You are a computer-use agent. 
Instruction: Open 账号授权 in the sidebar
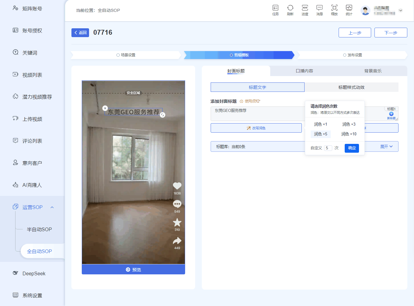pyautogui.click(x=32, y=30)
